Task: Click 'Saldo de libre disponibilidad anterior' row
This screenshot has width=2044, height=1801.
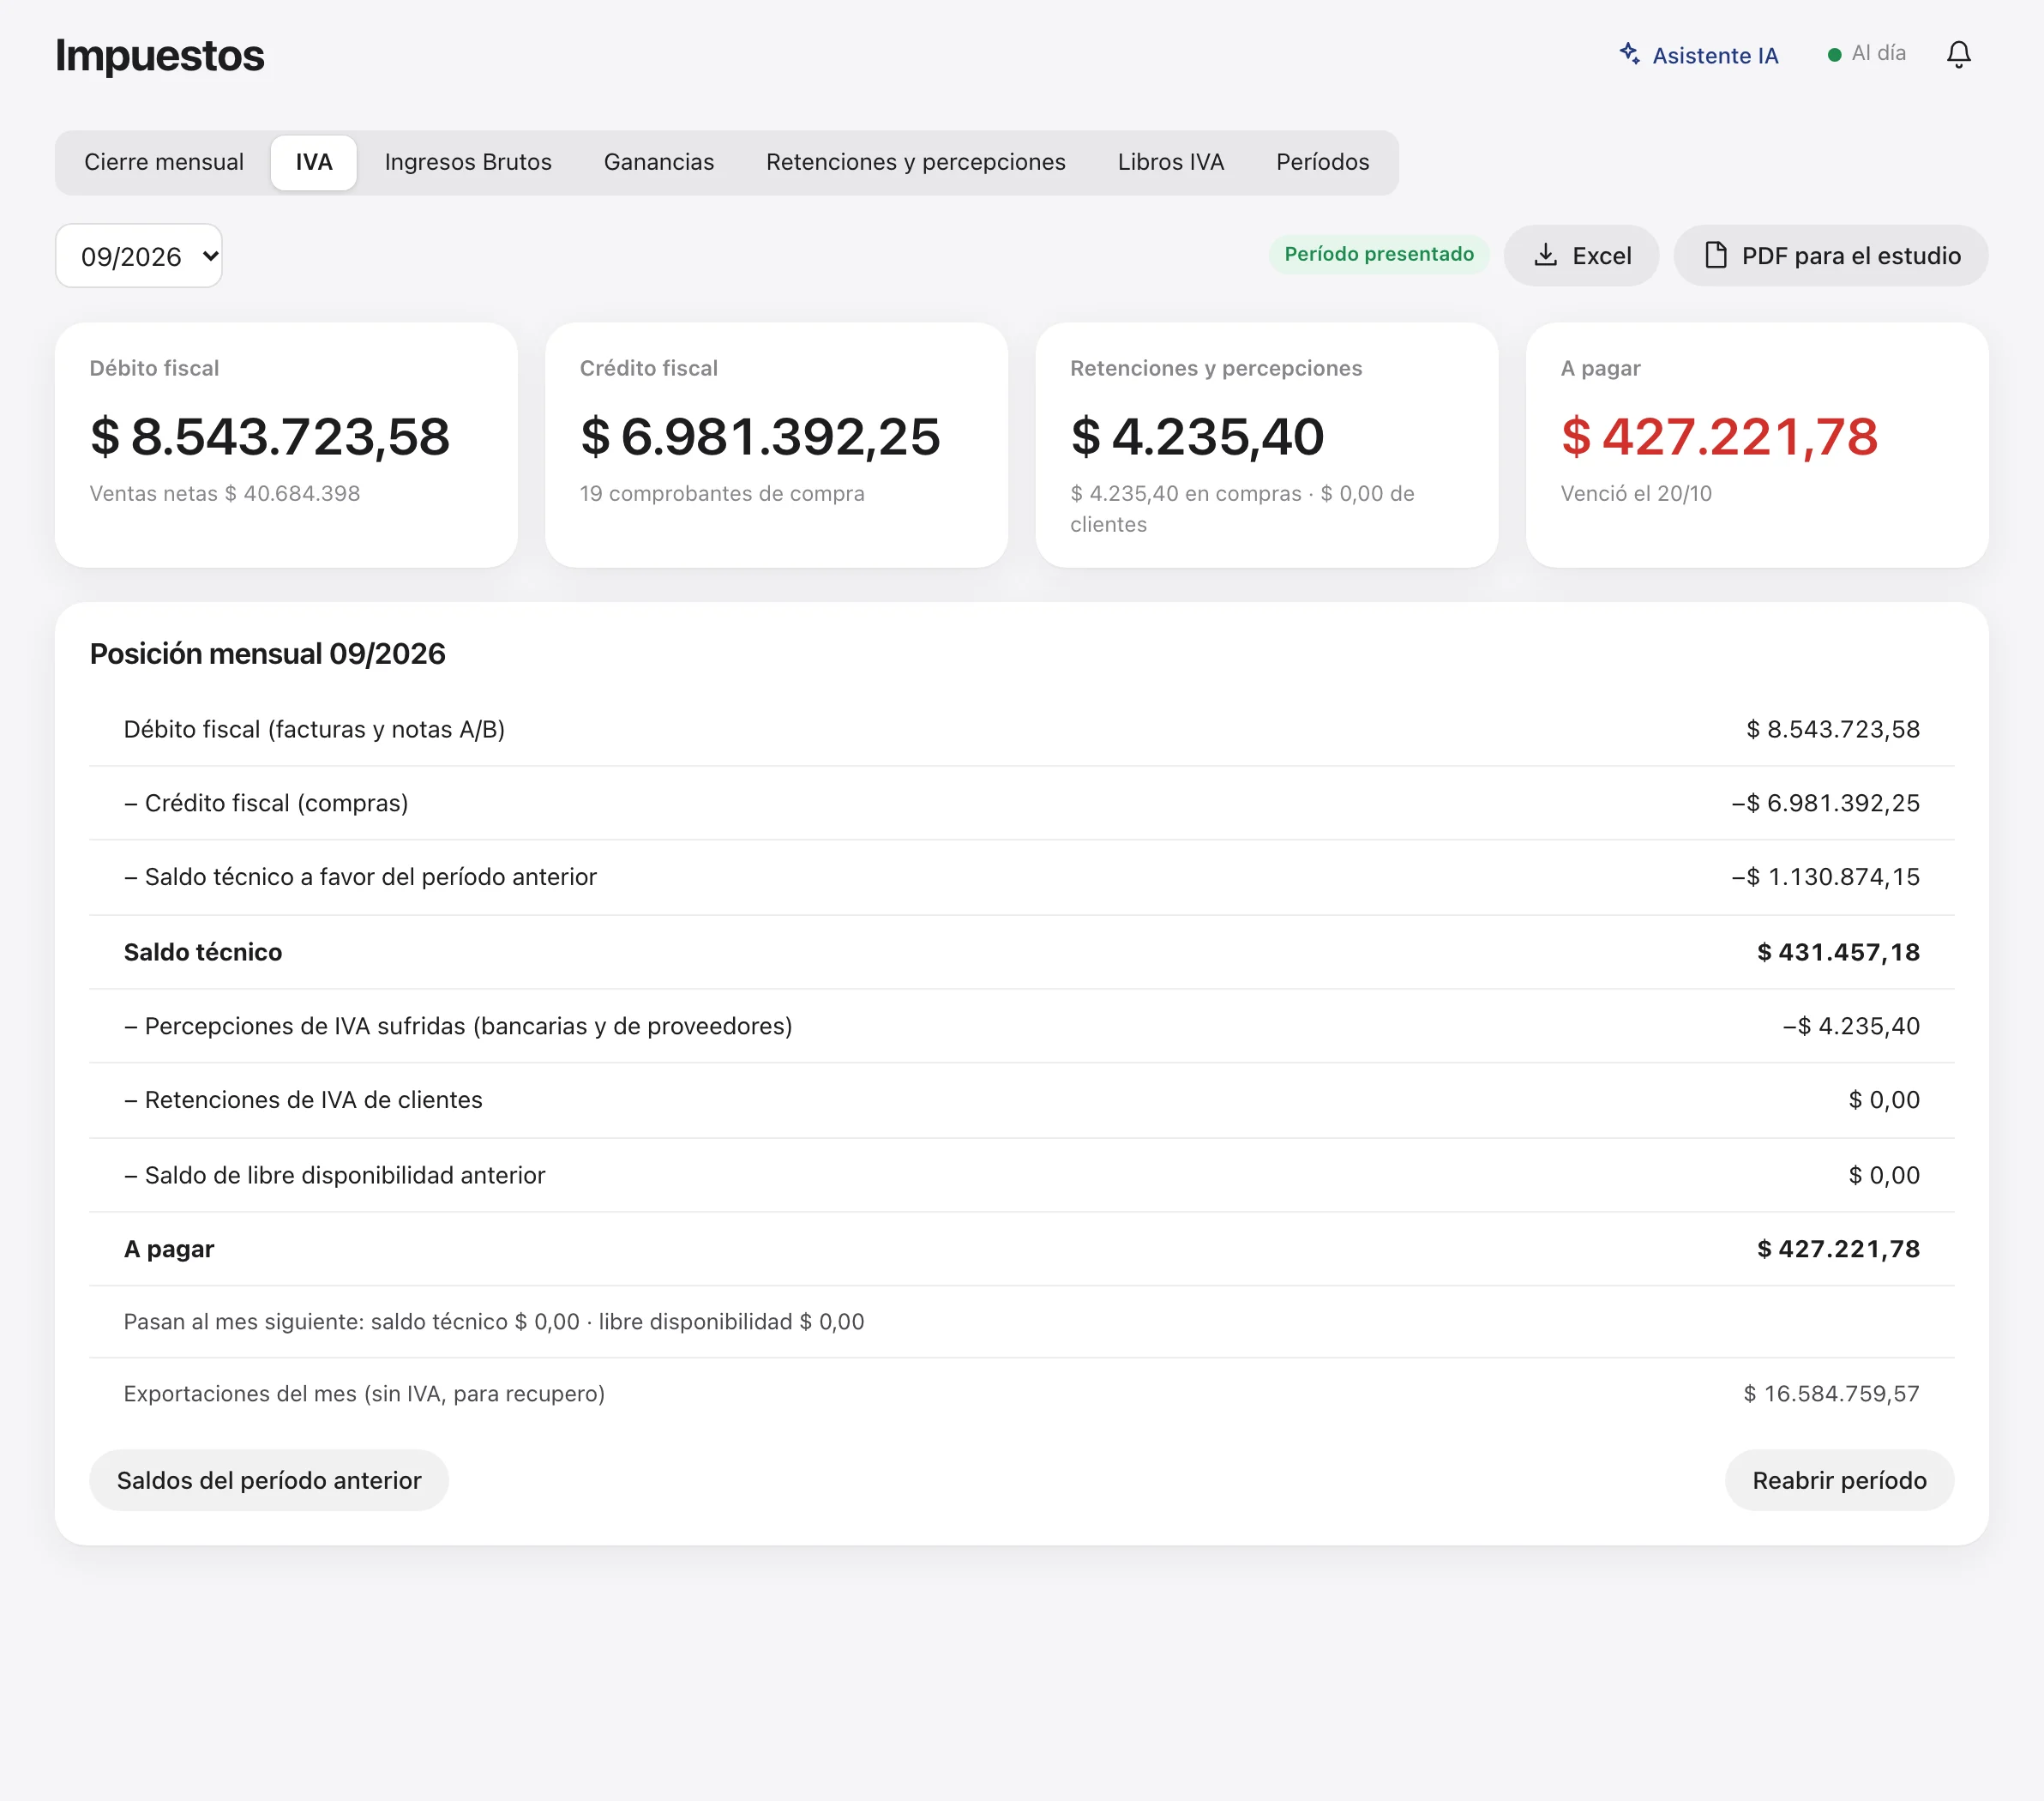Action: 1021,1175
